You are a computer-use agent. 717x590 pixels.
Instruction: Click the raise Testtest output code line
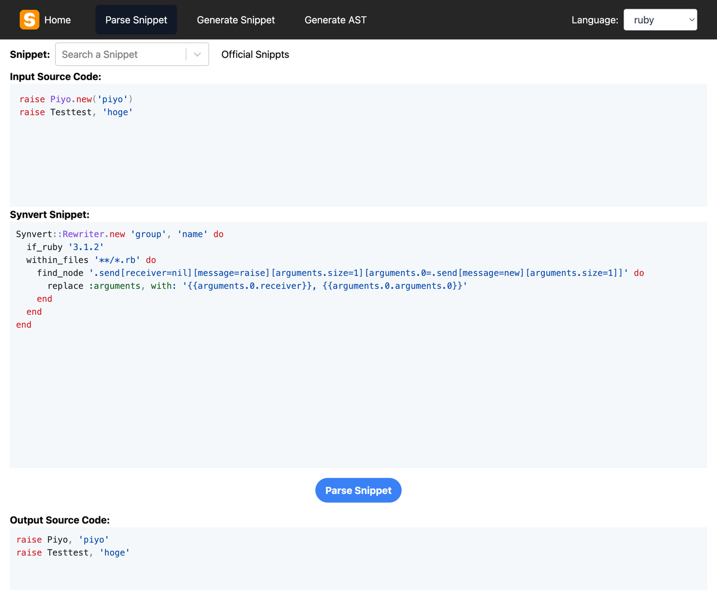[73, 553]
